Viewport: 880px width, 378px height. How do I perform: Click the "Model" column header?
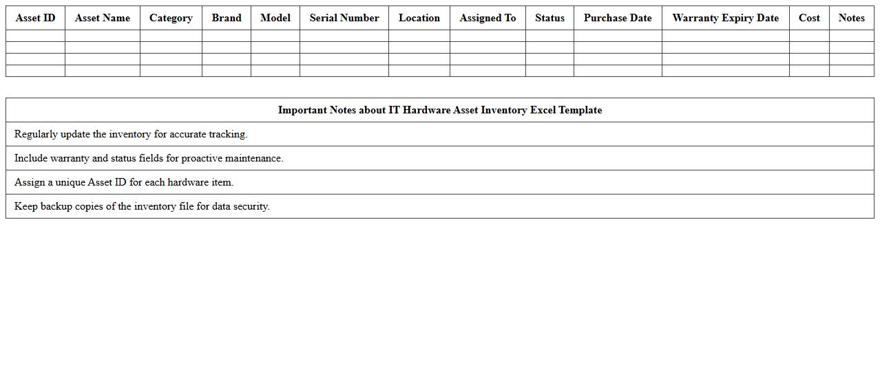tap(275, 18)
